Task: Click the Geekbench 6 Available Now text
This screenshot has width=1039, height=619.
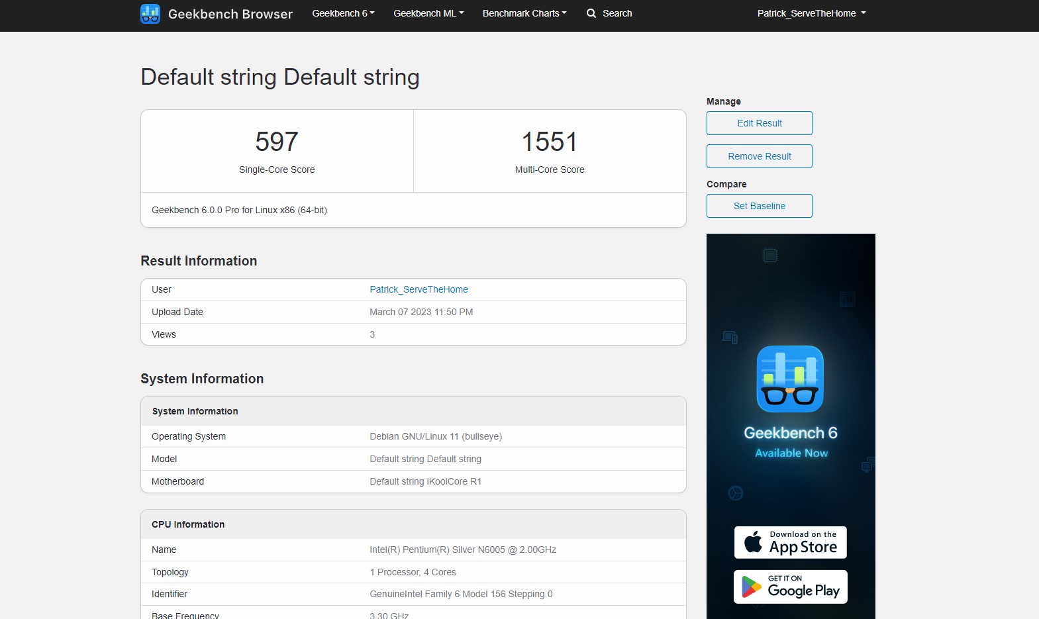Action: click(x=791, y=442)
